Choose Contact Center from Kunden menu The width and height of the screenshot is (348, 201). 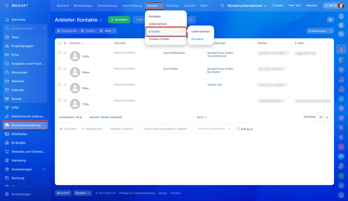pyautogui.click(x=159, y=39)
